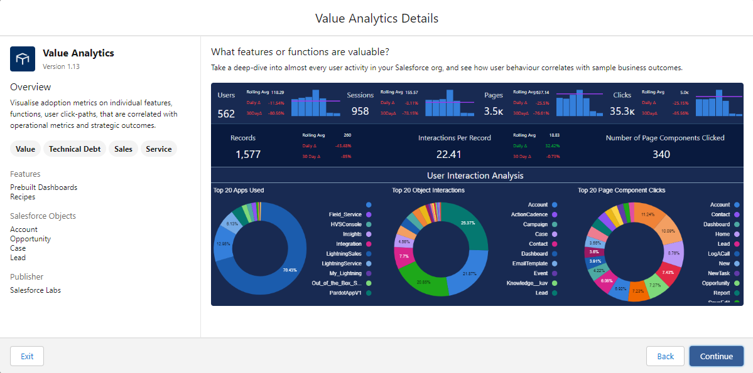The image size is (753, 373).
Task: Click the Top 20 Object Interactions donut chart
Action: (440, 248)
